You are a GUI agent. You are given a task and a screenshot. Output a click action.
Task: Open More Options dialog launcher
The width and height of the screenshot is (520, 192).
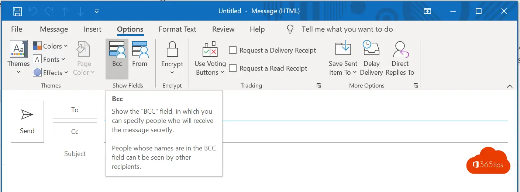pyautogui.click(x=416, y=85)
